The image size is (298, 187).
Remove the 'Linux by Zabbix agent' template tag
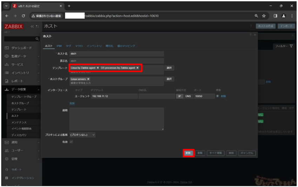[98, 68]
